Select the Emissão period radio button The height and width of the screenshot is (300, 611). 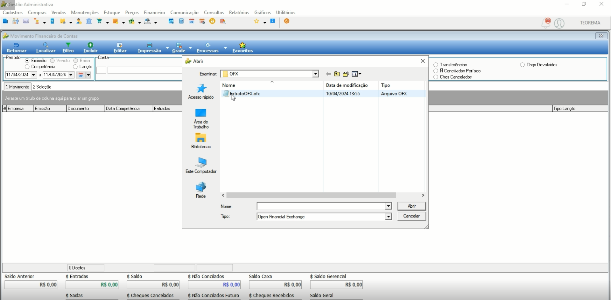click(27, 61)
